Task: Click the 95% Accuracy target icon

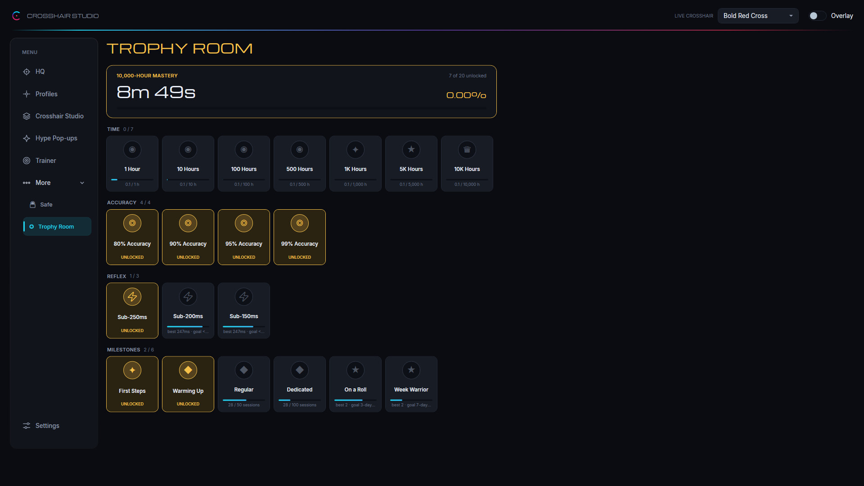Action: 244,223
